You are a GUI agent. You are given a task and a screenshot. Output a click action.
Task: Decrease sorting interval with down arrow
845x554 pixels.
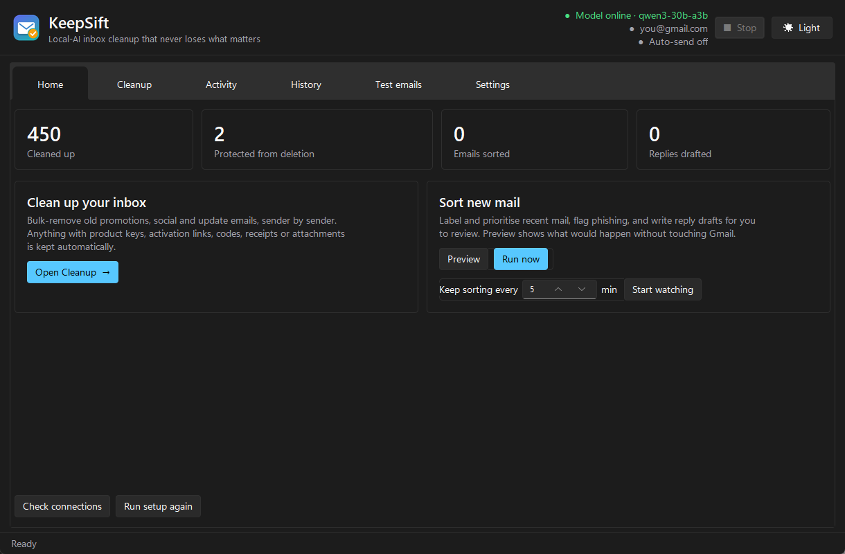pyautogui.click(x=582, y=289)
